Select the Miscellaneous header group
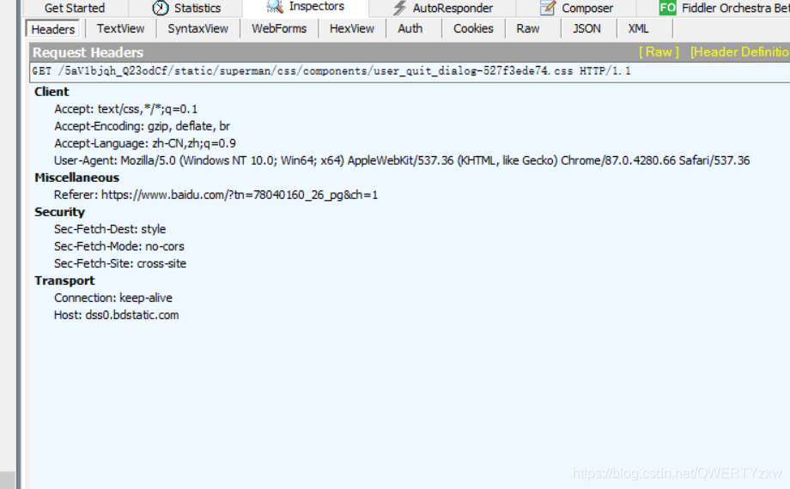 point(76,178)
